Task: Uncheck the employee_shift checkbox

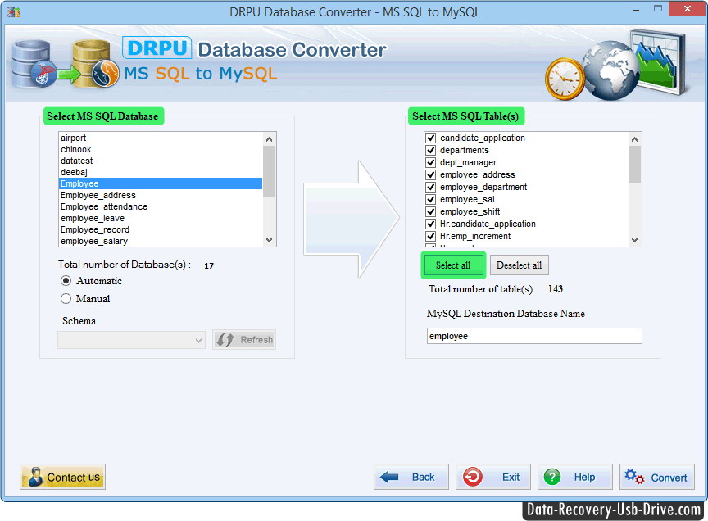Action: point(431,211)
